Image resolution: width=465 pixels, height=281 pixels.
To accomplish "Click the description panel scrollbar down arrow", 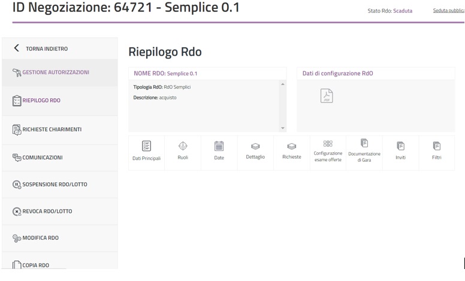I will click(x=283, y=129).
